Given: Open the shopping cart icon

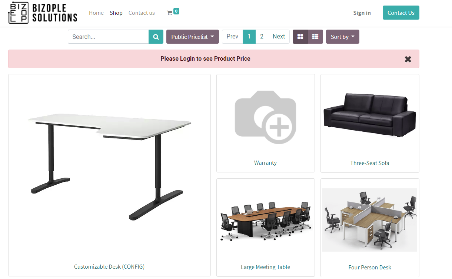Looking at the screenshot, I should tap(169, 13).
